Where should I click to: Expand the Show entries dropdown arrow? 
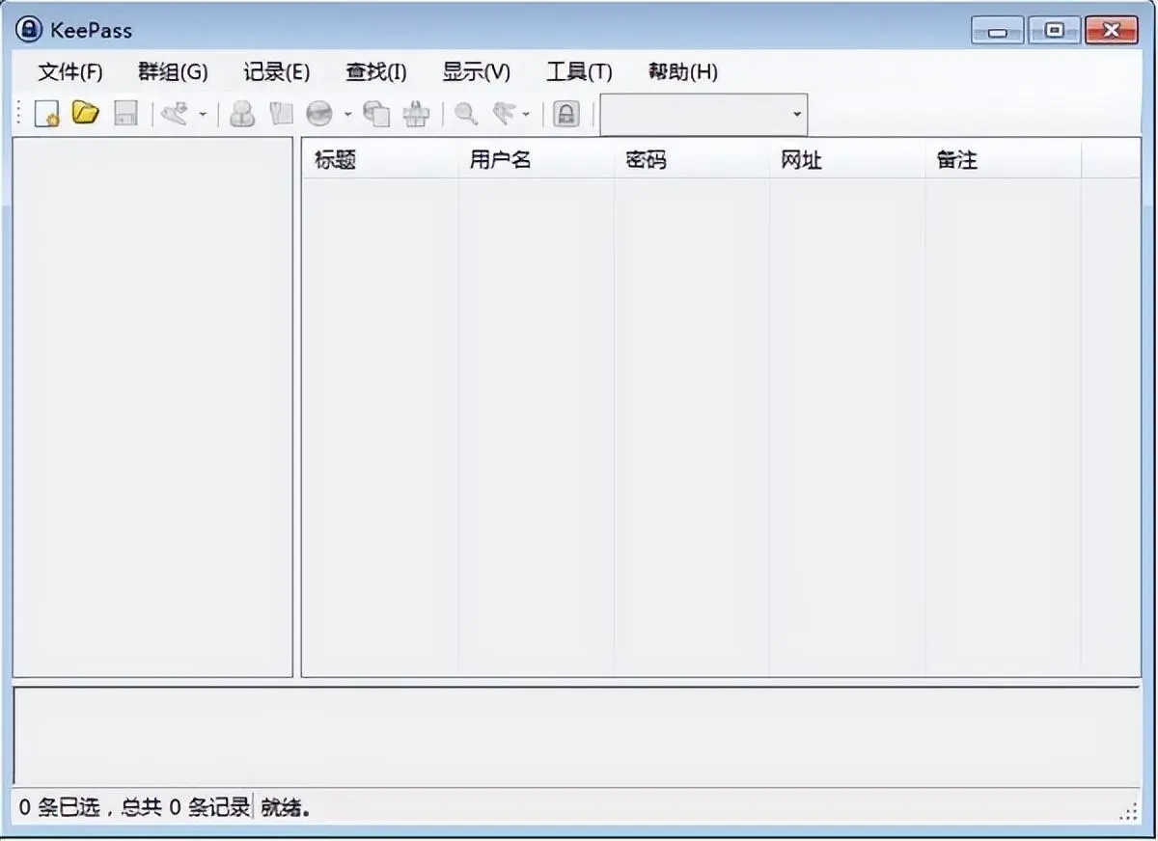[x=526, y=115]
